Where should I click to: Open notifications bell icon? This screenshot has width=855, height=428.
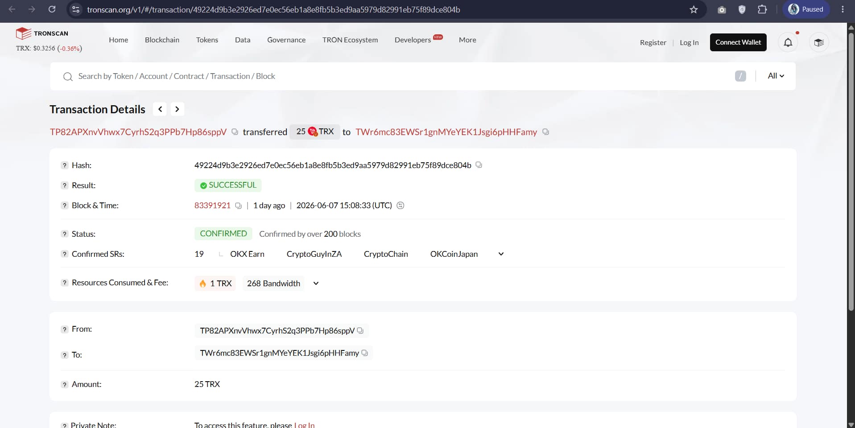coord(788,42)
